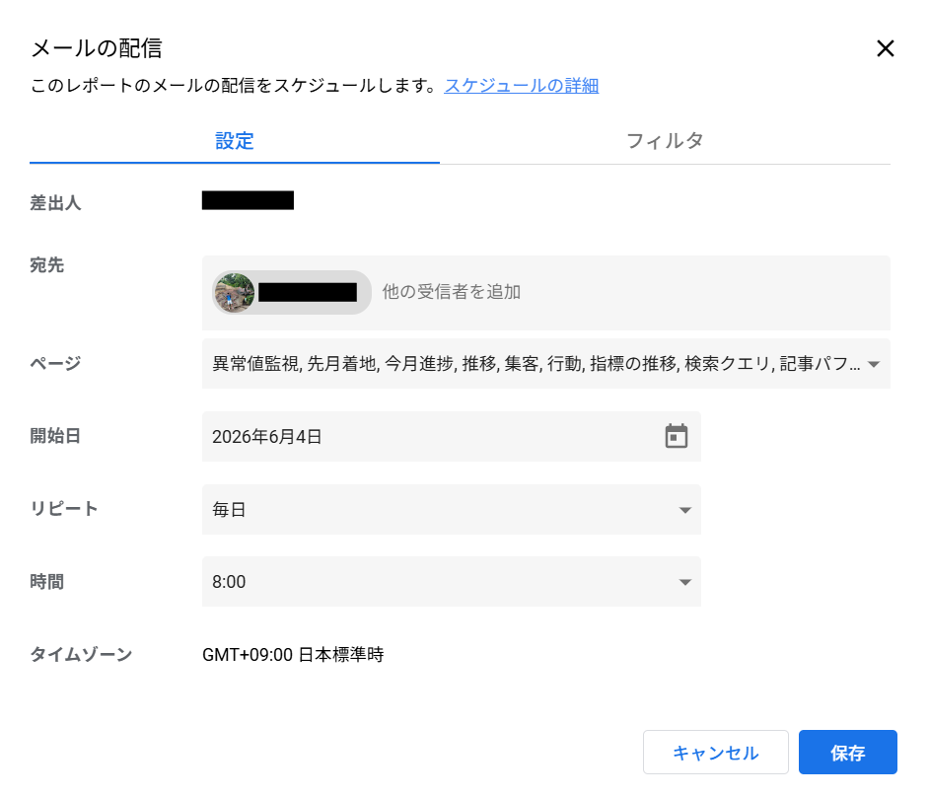Select the 設定 tab

(235, 141)
